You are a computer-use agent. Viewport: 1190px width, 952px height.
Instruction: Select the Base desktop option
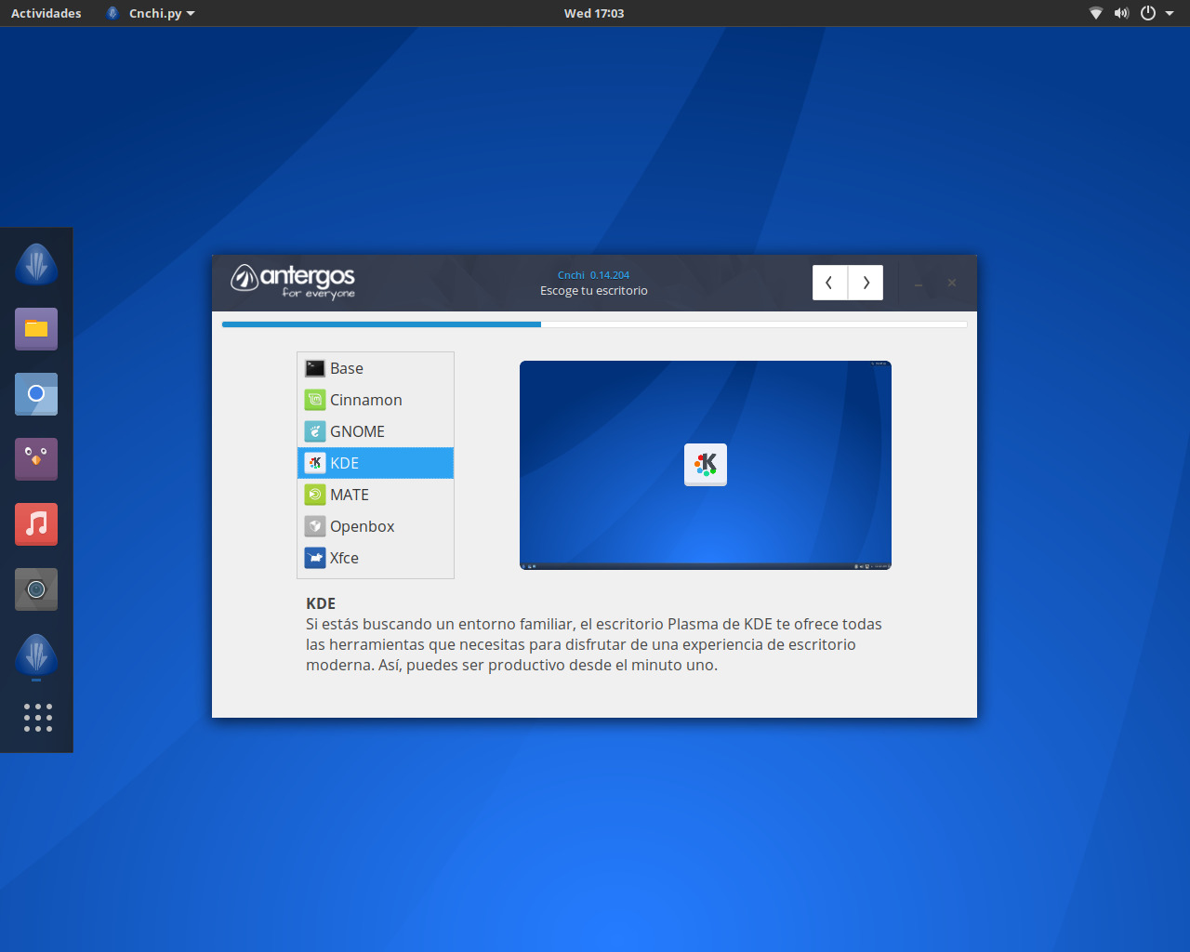pyautogui.click(x=376, y=368)
